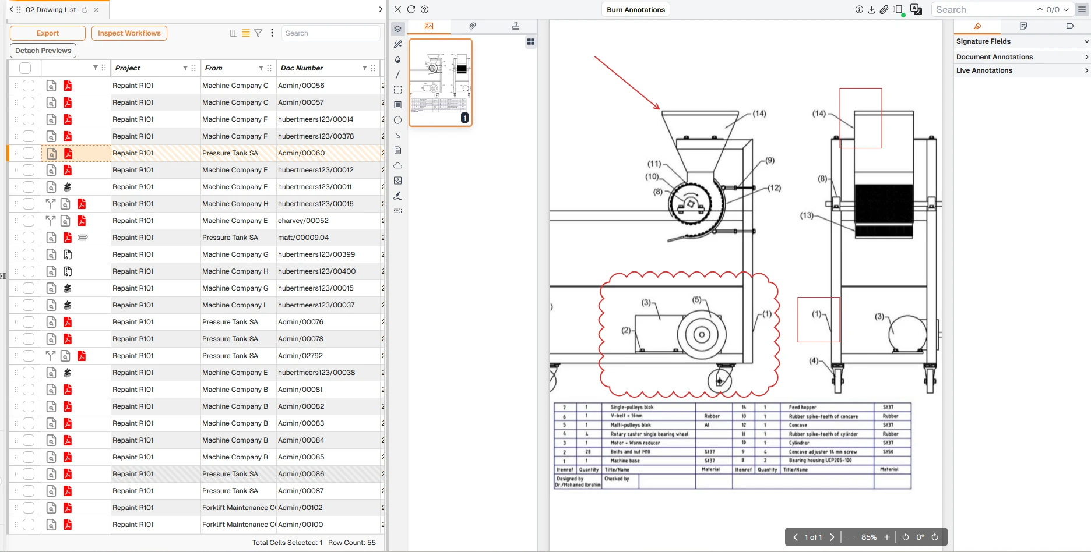The image size is (1091, 552).
Task: Select the layers tool in annotation toolbar
Action: point(397,29)
